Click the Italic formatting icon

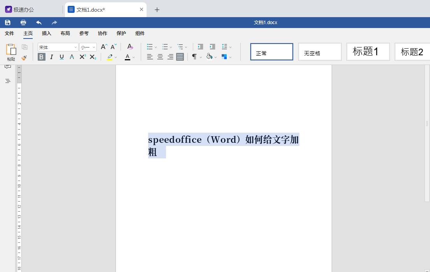click(51, 57)
